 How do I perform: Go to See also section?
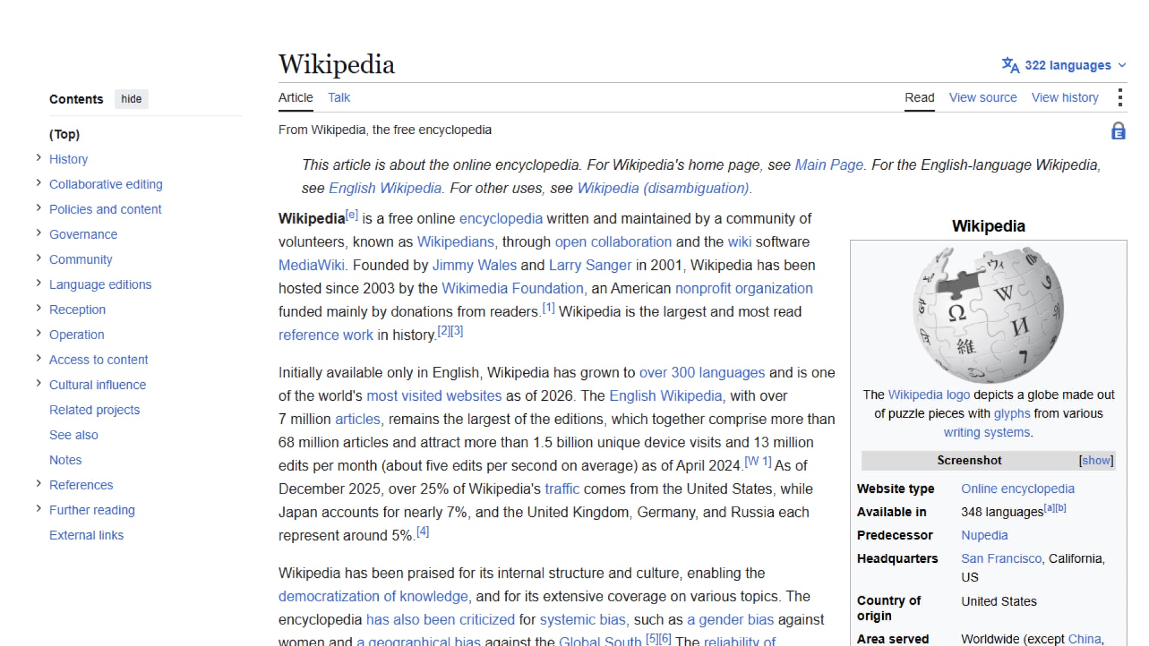tap(74, 435)
